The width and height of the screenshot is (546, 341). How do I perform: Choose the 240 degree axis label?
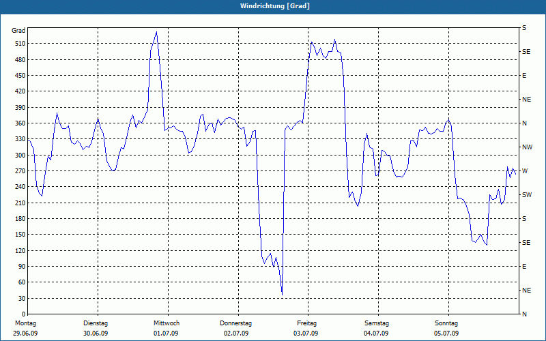pos(20,187)
